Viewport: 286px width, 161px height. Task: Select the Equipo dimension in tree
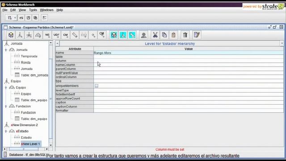click(x=16, y=81)
